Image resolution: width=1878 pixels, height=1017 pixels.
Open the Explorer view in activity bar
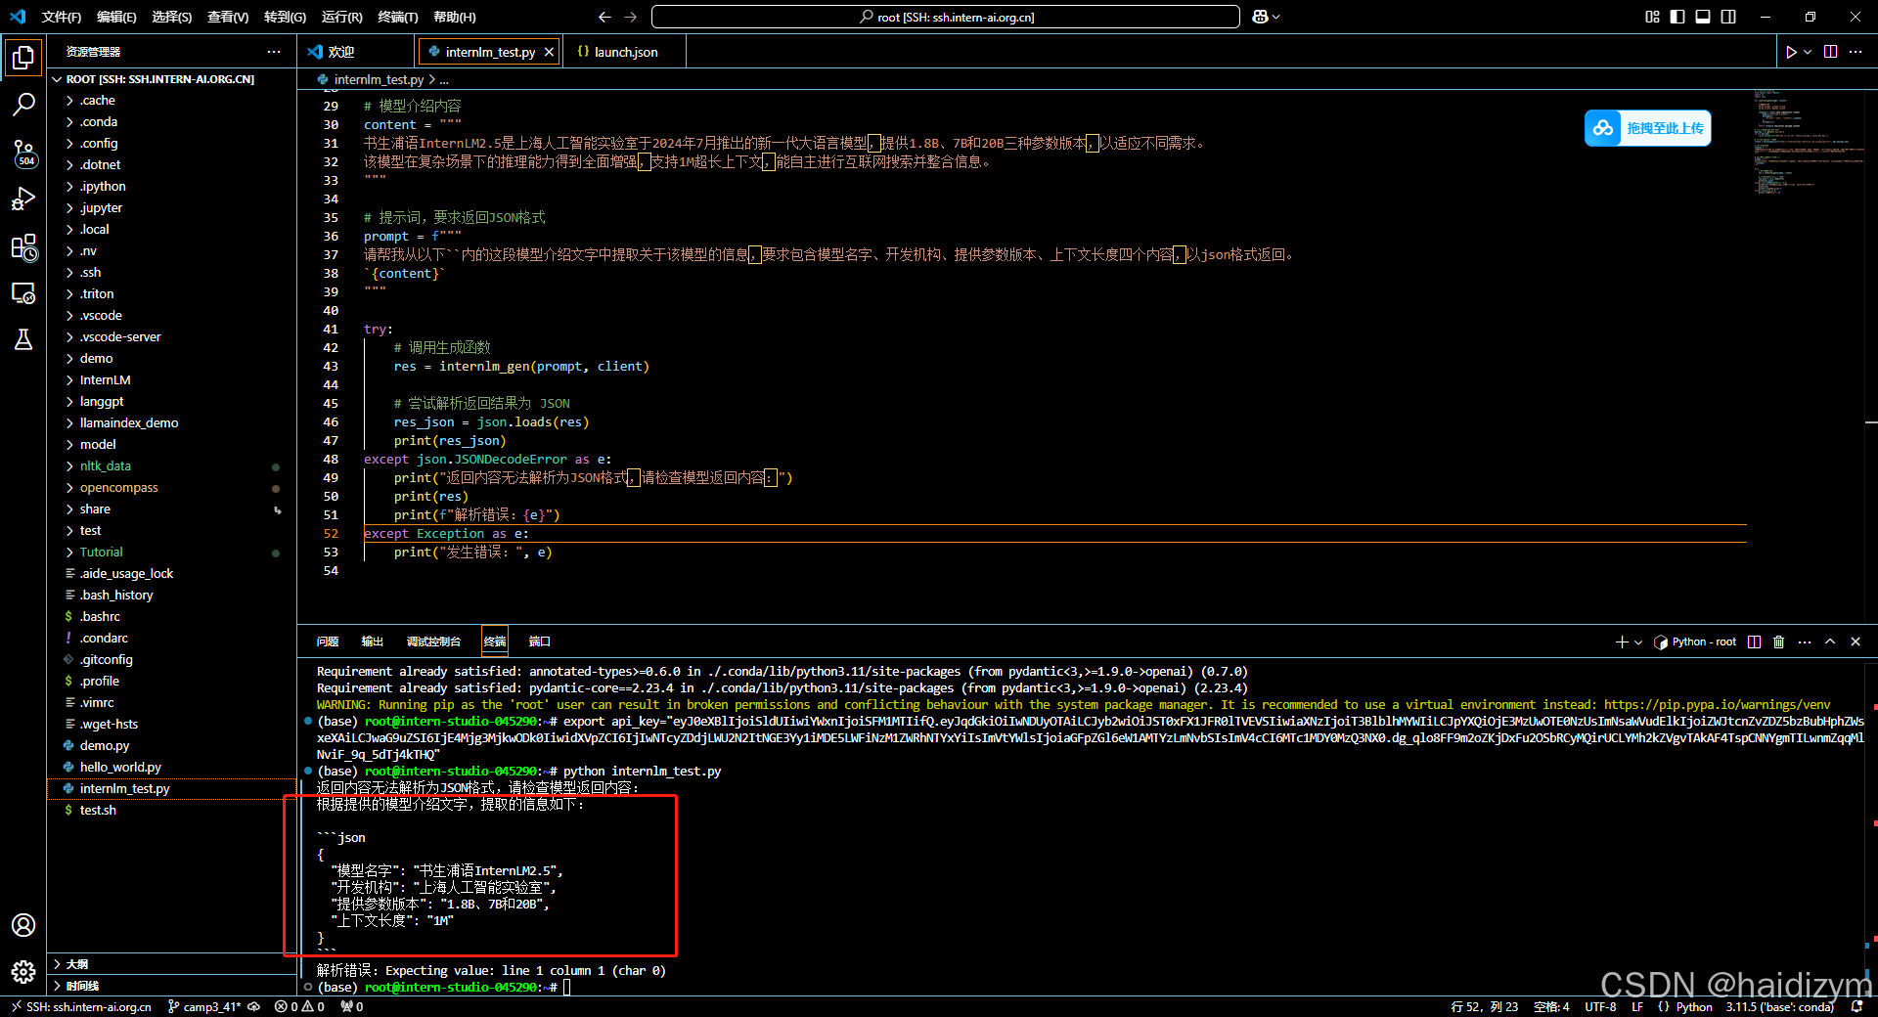pos(23,58)
